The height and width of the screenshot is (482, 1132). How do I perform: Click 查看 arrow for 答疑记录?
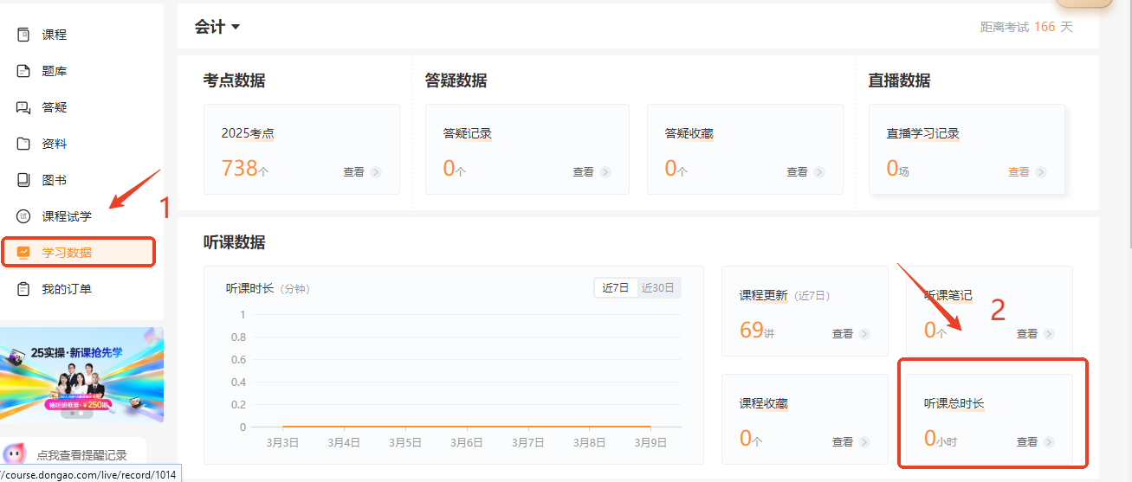coord(605,172)
